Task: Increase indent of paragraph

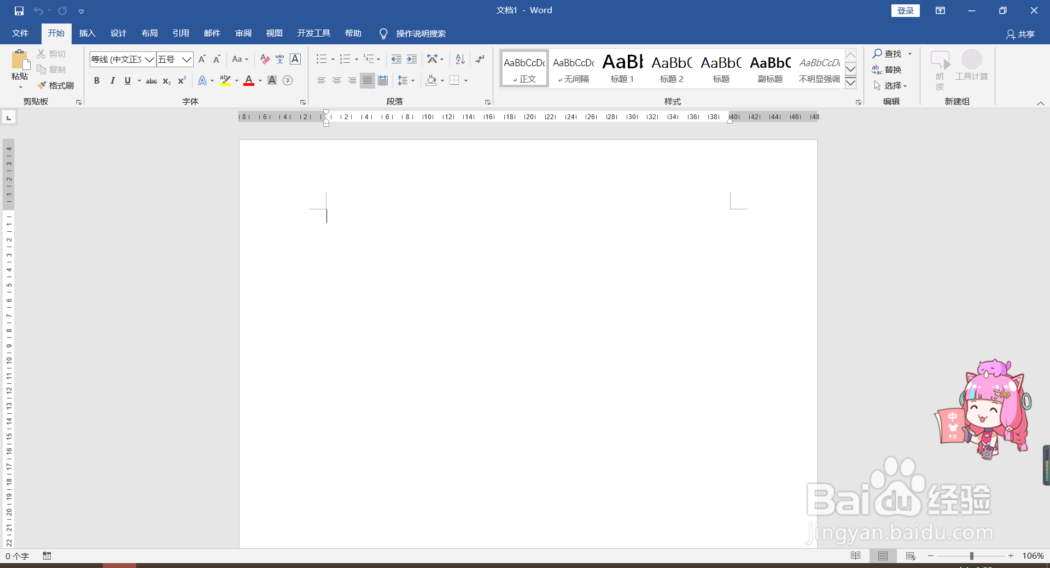Action: [412, 59]
